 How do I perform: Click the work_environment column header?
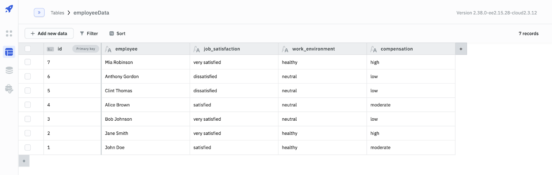(x=323, y=49)
